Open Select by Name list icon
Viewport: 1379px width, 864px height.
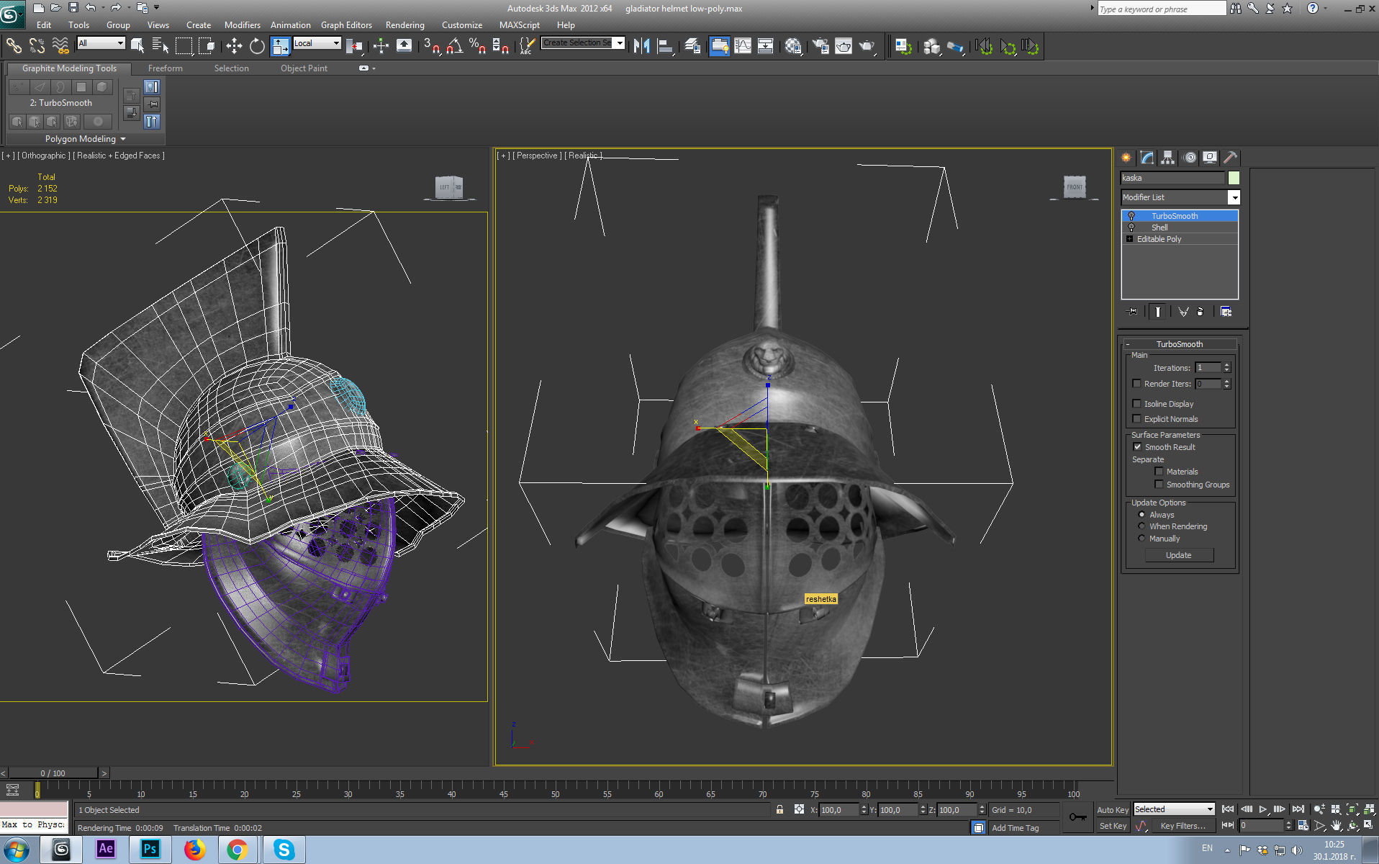click(x=160, y=46)
